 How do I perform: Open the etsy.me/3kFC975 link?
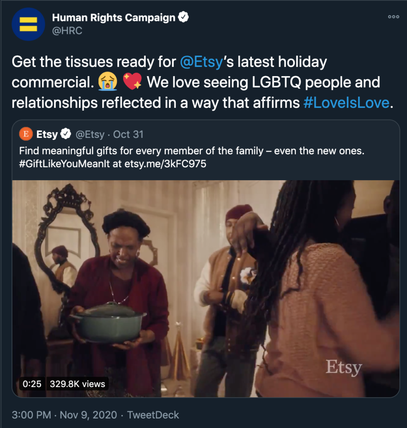tap(165, 164)
